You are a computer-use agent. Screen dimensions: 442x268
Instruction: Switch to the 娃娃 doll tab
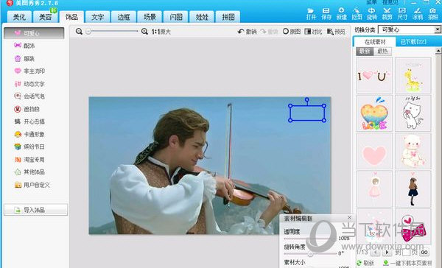tap(202, 17)
